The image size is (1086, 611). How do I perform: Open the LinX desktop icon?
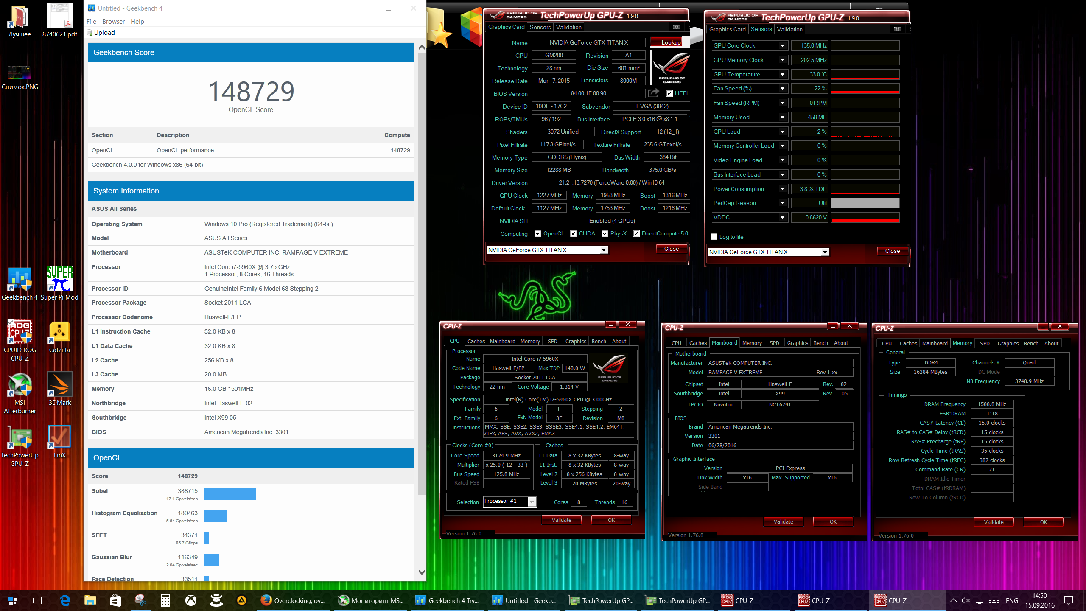click(59, 442)
